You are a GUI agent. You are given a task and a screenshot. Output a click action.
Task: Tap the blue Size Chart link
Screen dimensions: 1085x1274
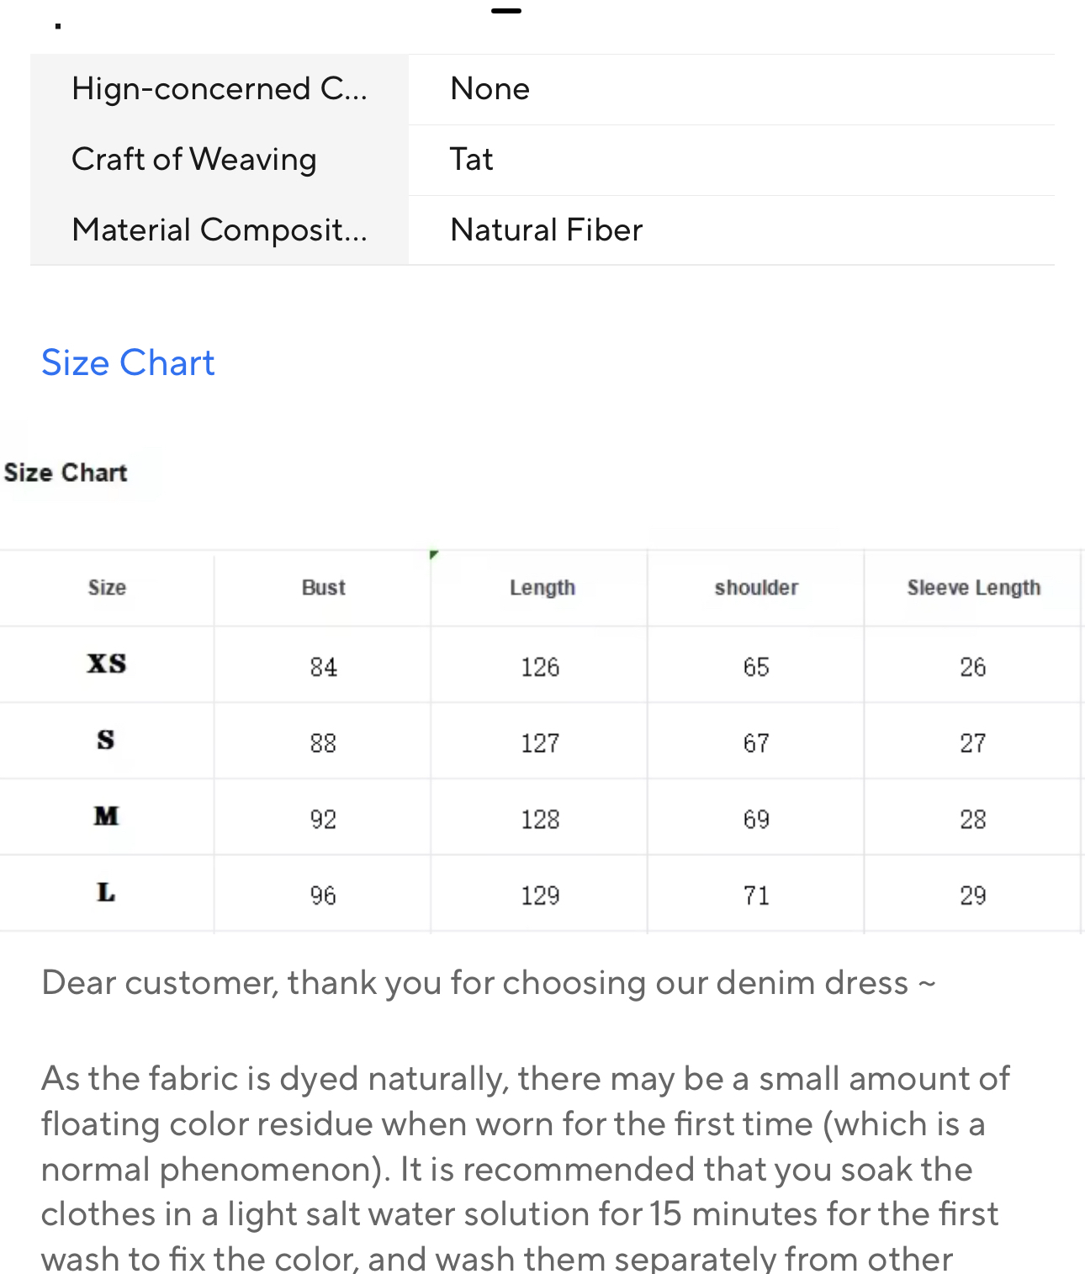(128, 362)
